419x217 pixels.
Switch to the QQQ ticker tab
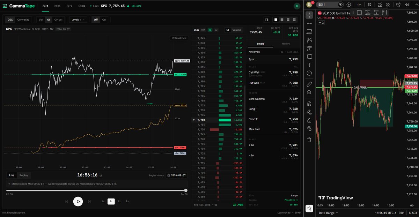pos(82,6)
